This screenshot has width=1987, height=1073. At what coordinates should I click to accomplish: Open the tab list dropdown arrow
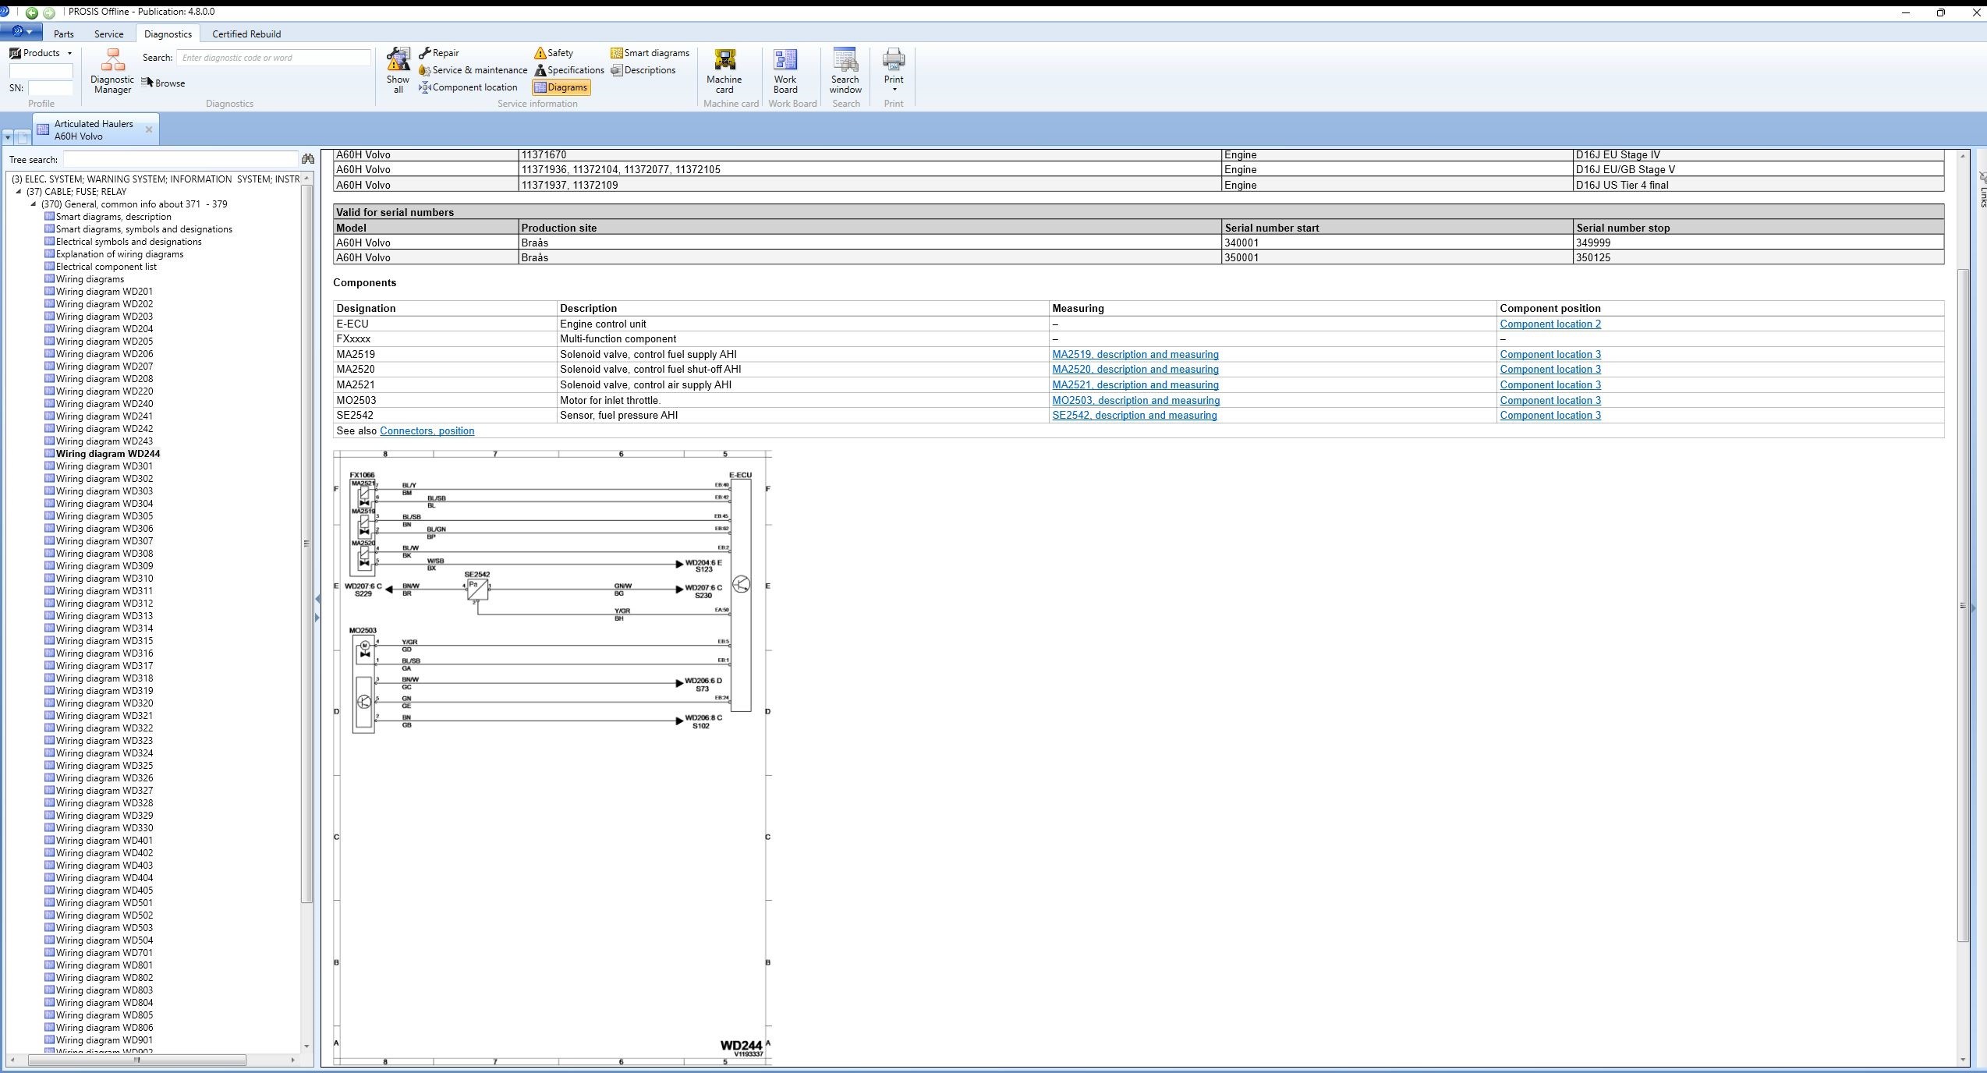click(8, 137)
